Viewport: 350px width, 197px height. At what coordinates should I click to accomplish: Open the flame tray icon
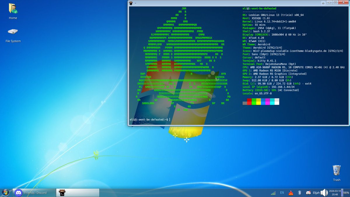pos(290,193)
